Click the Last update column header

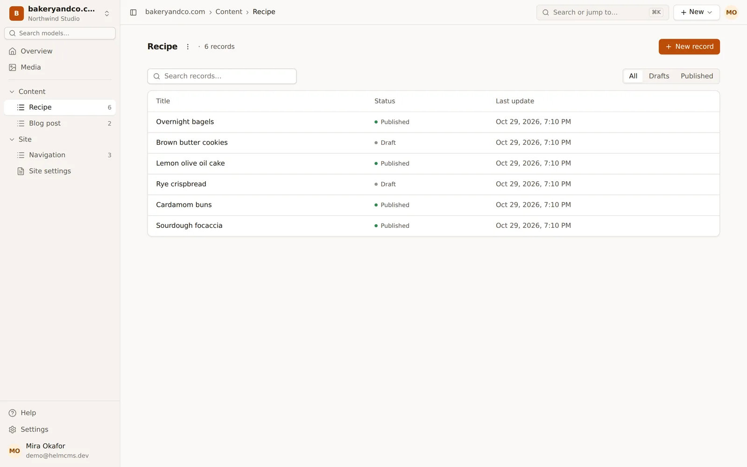coord(515,101)
